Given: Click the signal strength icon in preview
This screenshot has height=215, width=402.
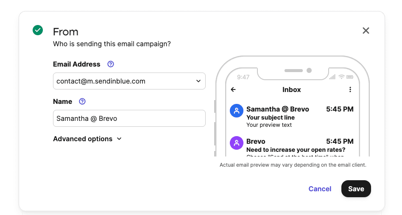Looking at the screenshot, I should coord(332,77).
